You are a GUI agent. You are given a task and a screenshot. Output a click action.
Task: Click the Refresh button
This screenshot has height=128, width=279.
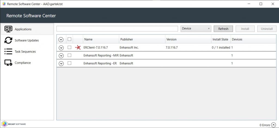pyautogui.click(x=223, y=29)
